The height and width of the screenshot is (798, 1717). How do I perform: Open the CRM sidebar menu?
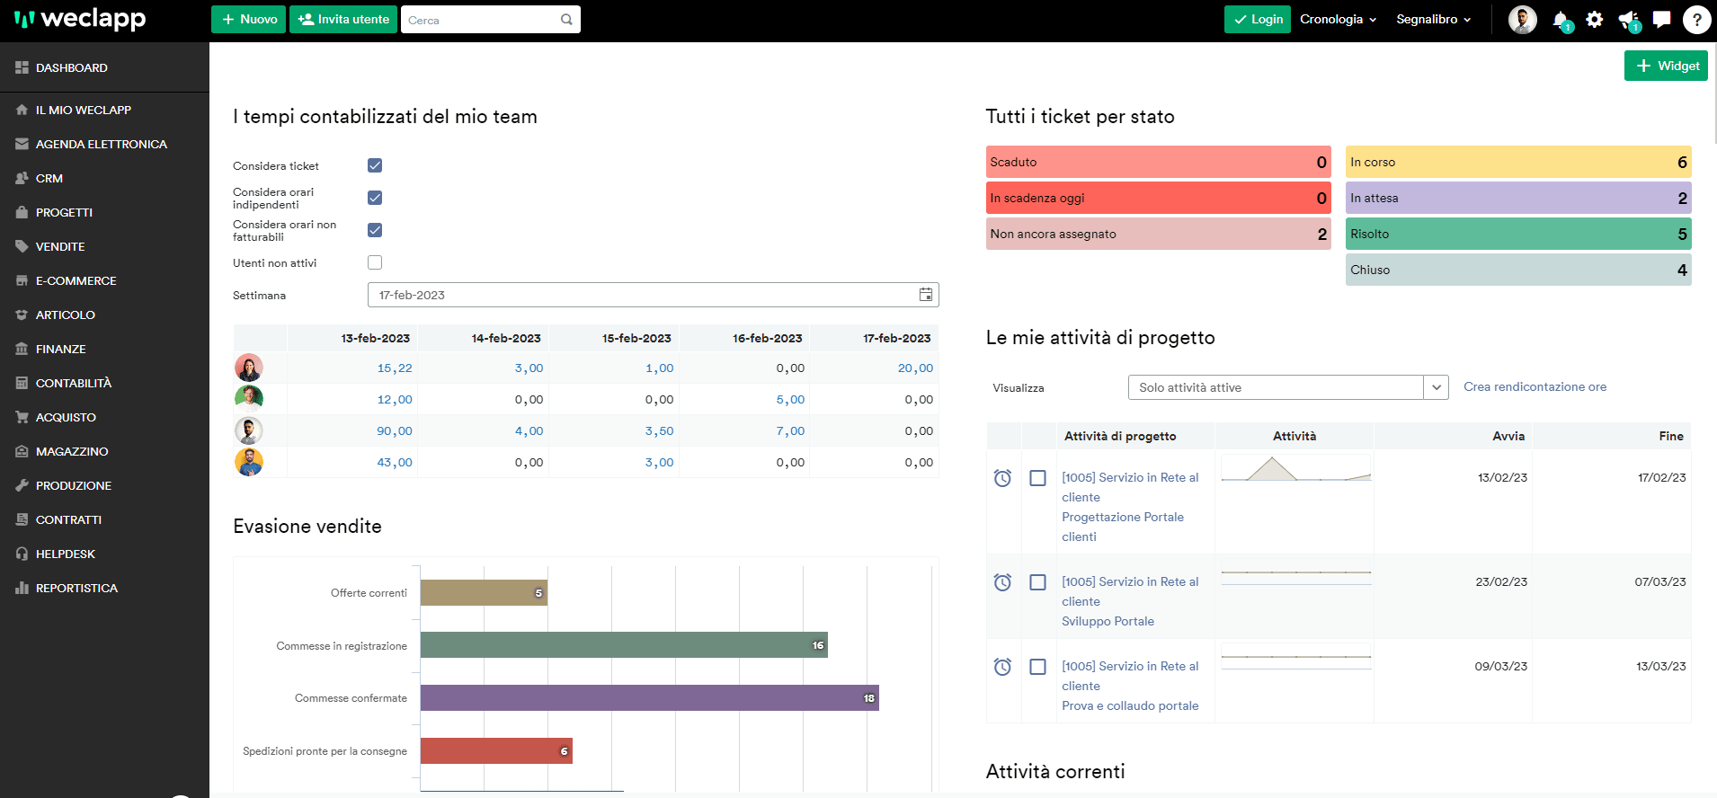point(104,178)
